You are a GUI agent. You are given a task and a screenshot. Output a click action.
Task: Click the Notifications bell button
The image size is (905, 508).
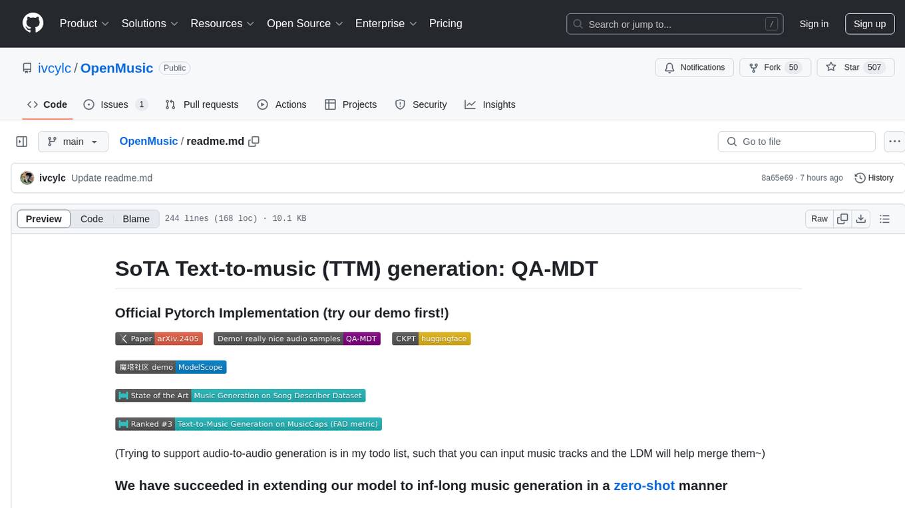(695, 68)
